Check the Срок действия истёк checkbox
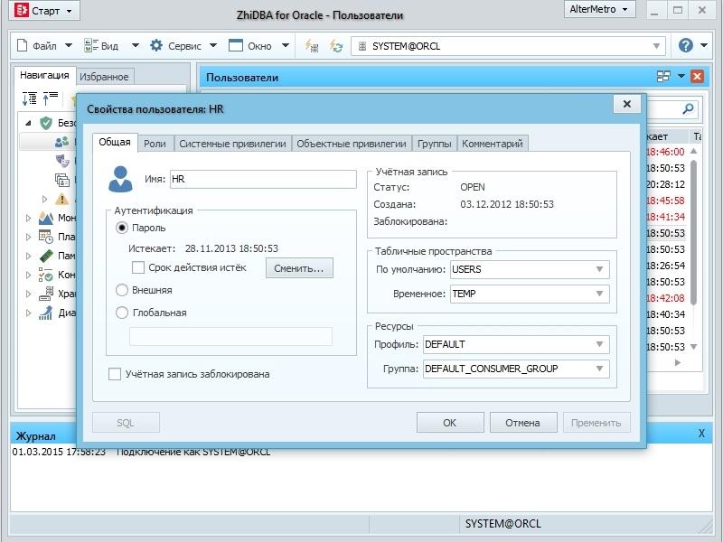The image size is (723, 542). coord(138,267)
